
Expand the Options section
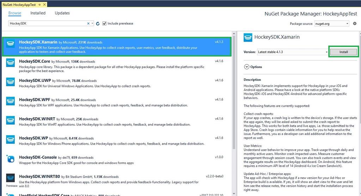[x=246, y=67]
